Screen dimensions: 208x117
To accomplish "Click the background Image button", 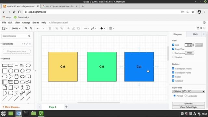I will click(189, 53).
